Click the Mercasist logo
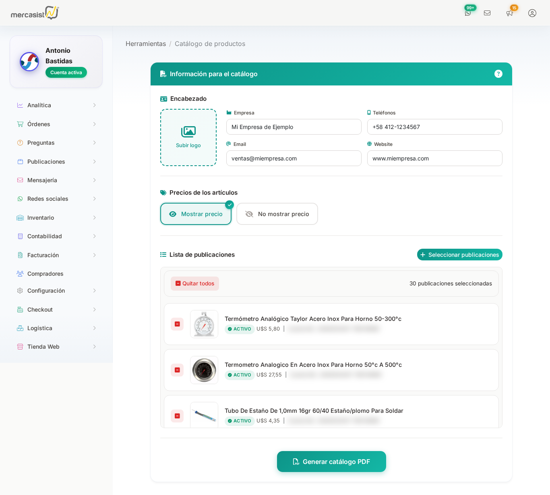This screenshot has height=495, width=550. (35, 13)
